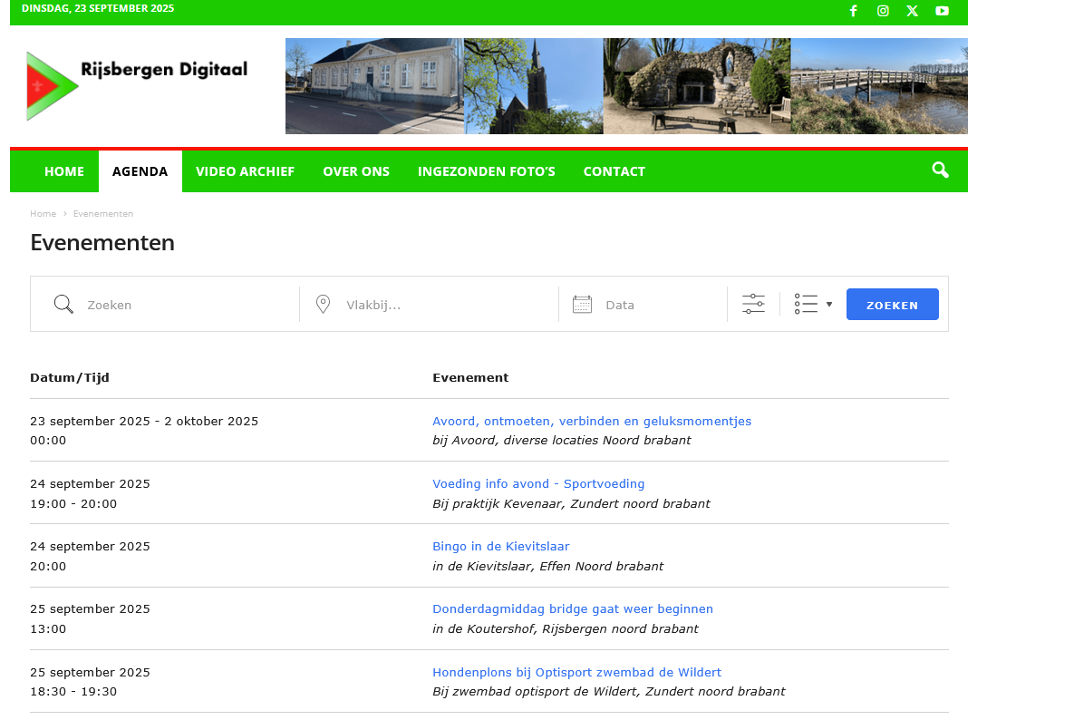Click the Home breadcrumb link

pyautogui.click(x=43, y=214)
